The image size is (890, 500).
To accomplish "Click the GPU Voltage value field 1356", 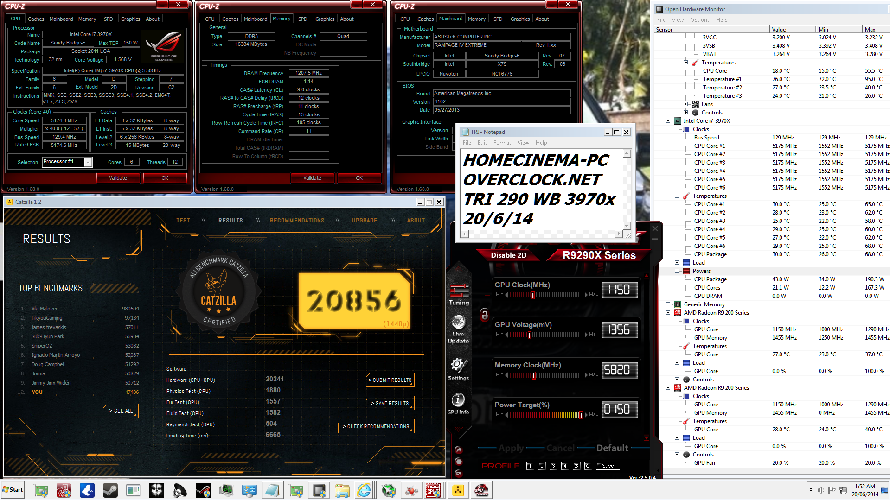I will point(619,330).
